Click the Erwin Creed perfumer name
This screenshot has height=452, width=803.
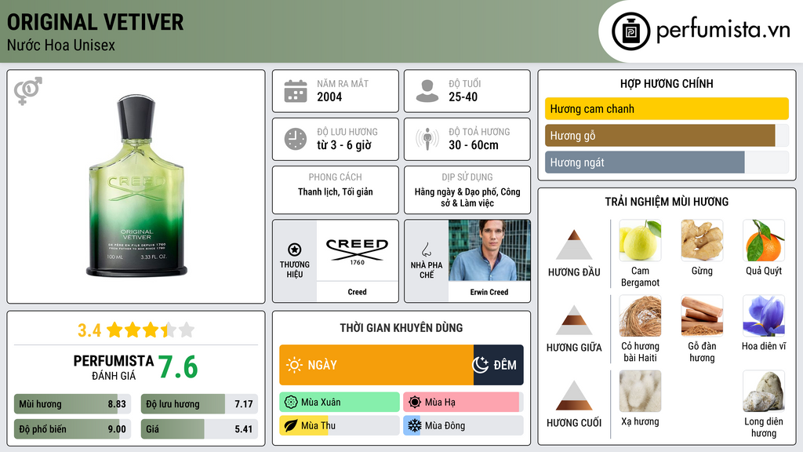489,292
